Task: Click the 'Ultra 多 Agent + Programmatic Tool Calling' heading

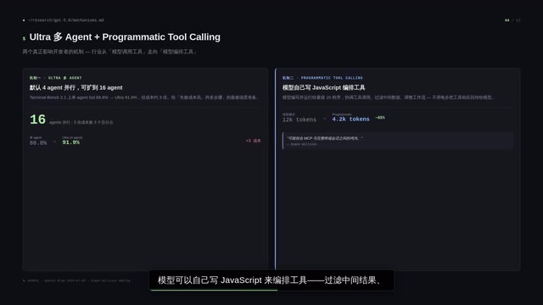Action: coord(125,37)
